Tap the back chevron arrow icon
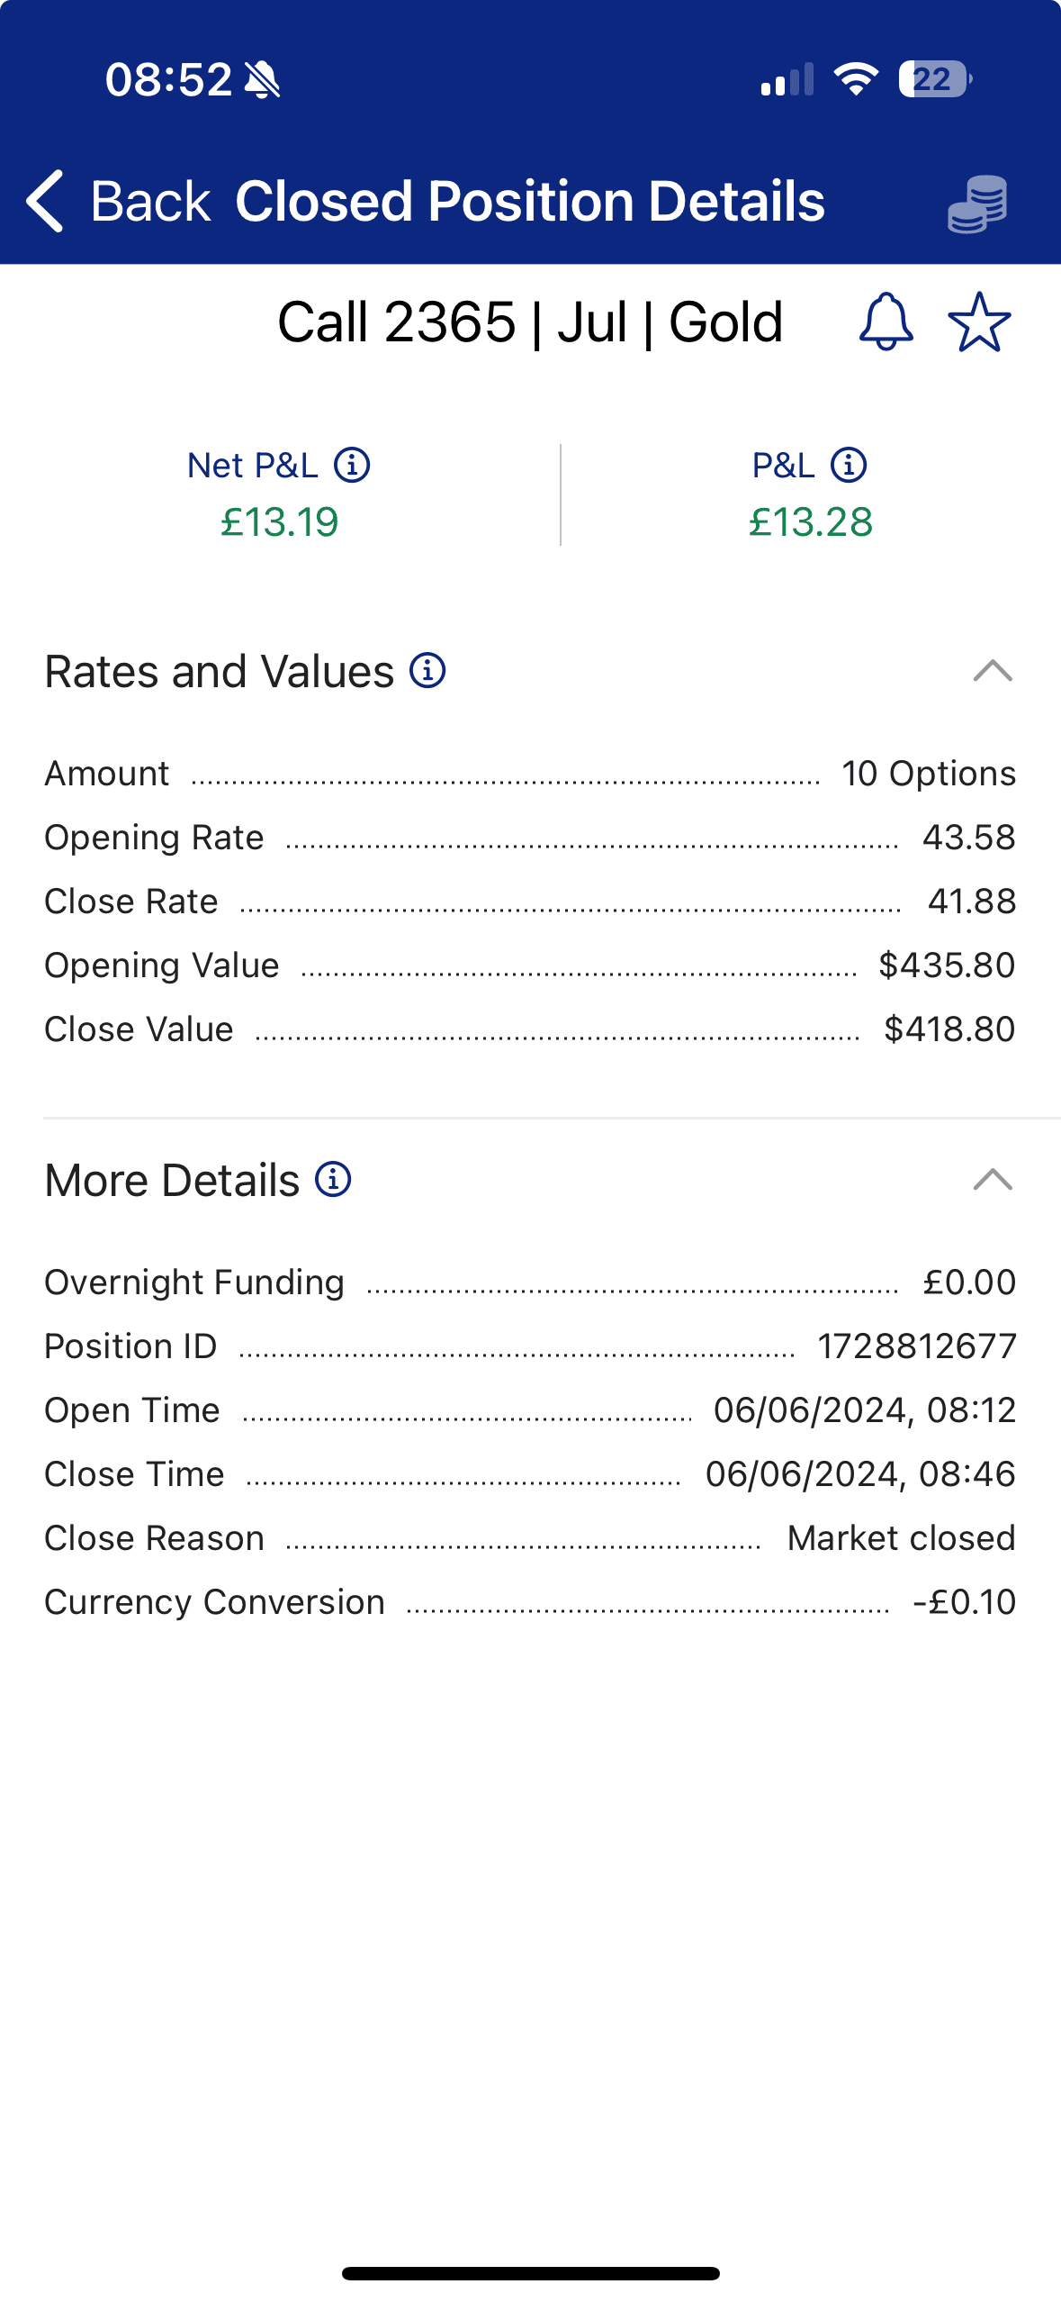1061x2302 pixels. click(x=45, y=201)
